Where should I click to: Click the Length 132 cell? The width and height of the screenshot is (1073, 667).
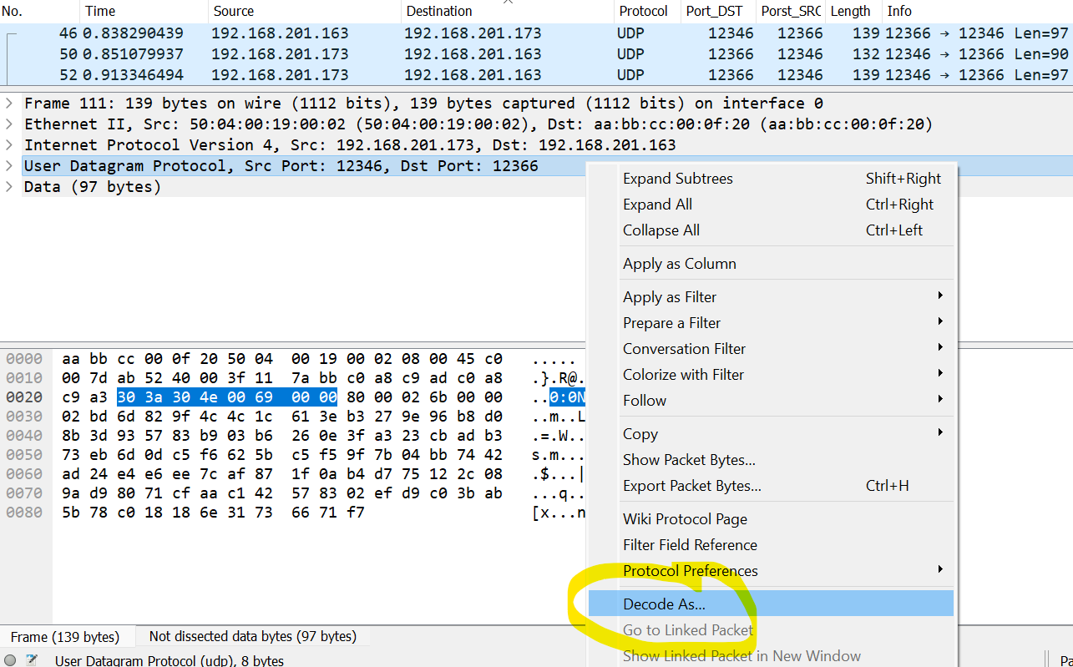click(866, 54)
